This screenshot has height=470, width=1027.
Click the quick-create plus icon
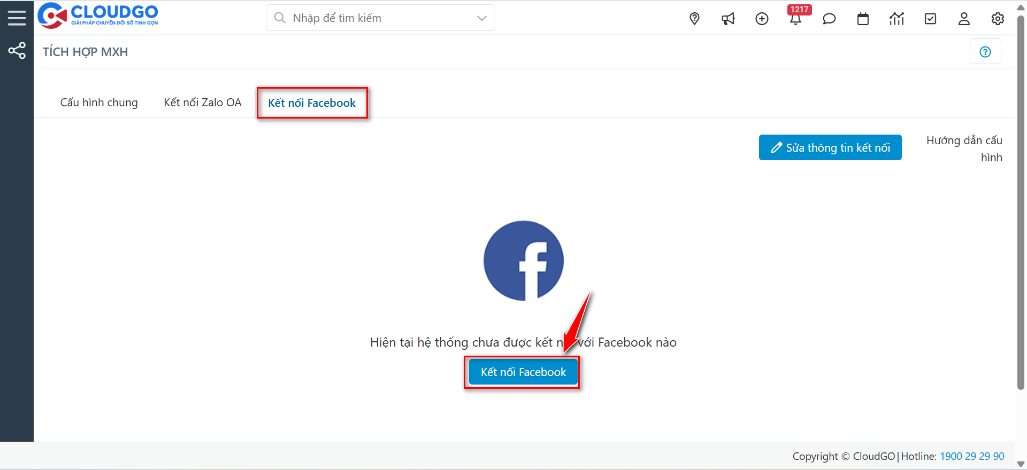pos(762,19)
